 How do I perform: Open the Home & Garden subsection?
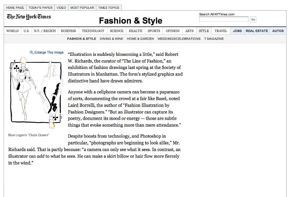(140, 39)
